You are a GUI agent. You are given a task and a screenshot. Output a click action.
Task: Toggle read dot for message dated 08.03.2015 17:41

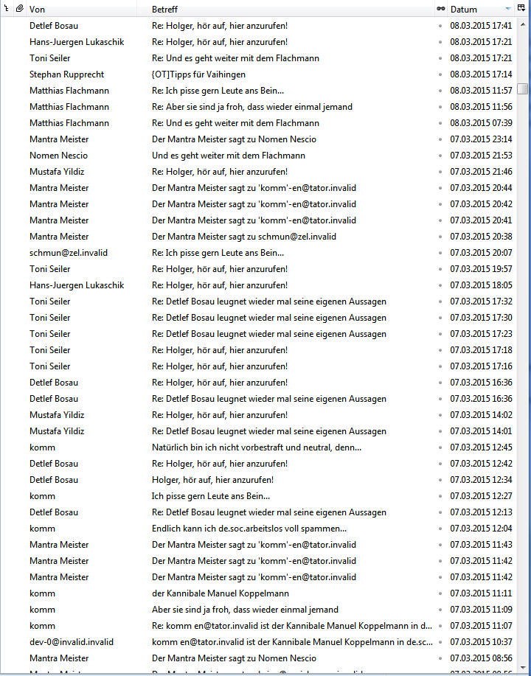coord(440,26)
